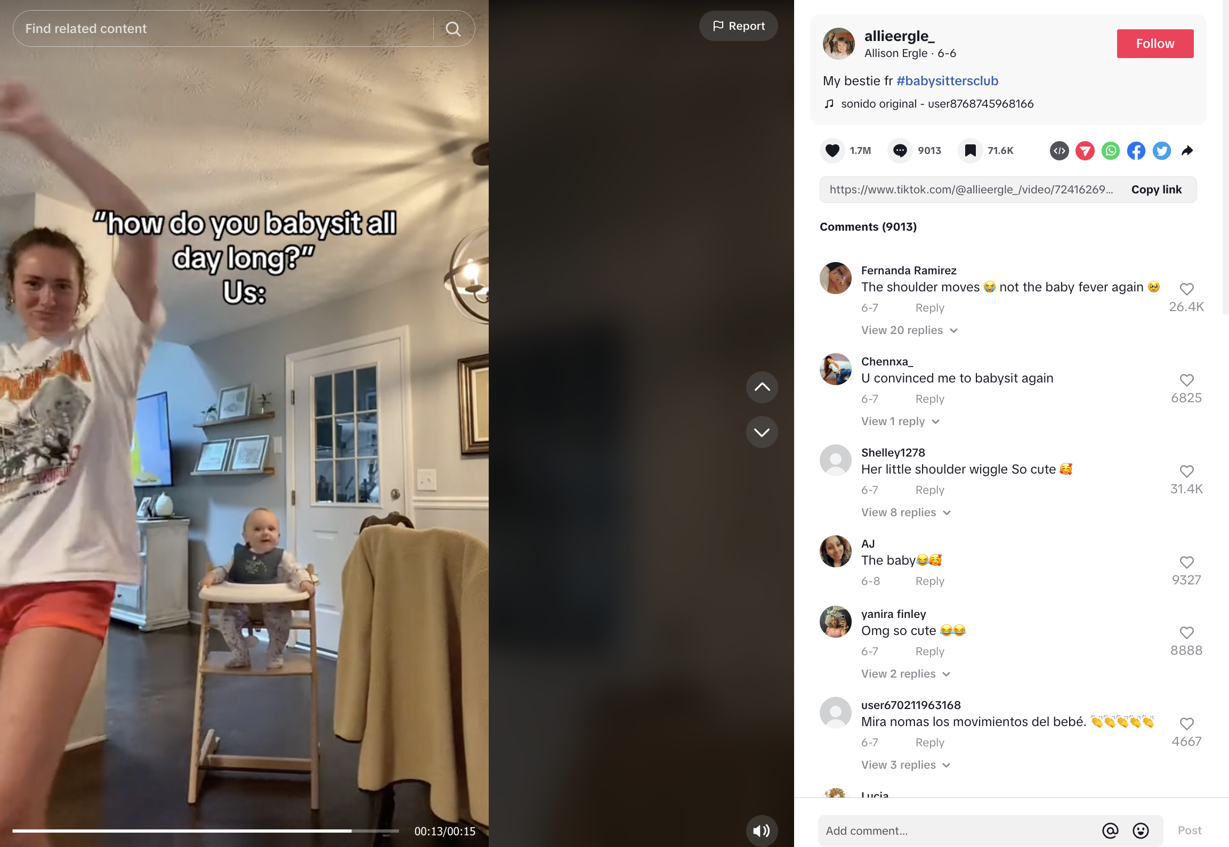This screenshot has height=847, width=1229.
Task: Copy the TikTok video link
Action: [1155, 191]
